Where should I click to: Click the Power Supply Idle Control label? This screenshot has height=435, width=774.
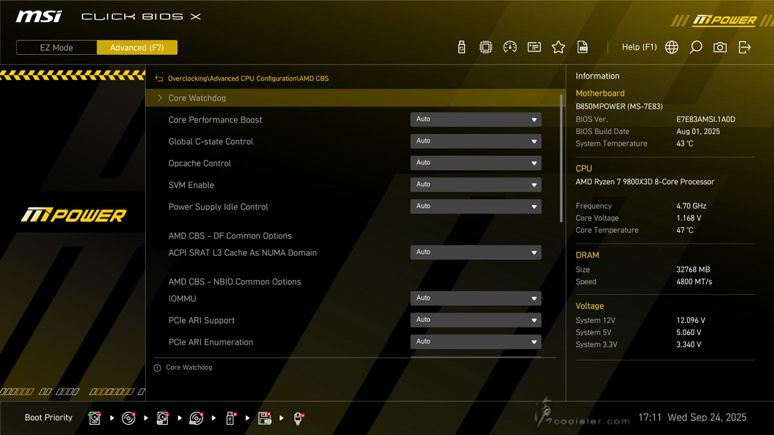(219, 207)
